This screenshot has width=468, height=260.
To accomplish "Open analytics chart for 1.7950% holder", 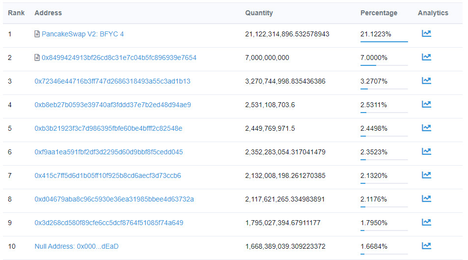I will pyautogui.click(x=426, y=222).
